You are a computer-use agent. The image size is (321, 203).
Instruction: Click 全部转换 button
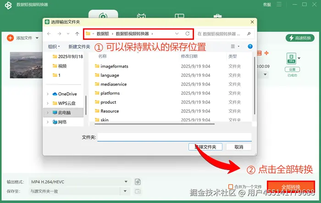291,187
